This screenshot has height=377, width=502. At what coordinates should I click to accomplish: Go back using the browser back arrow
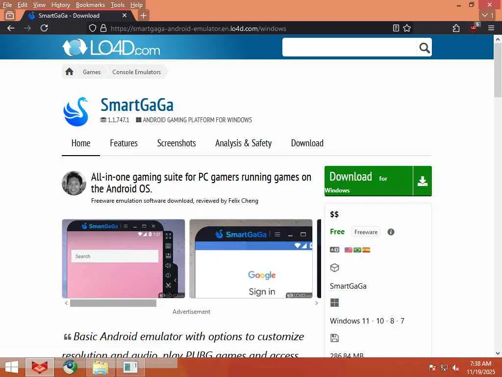point(11,28)
